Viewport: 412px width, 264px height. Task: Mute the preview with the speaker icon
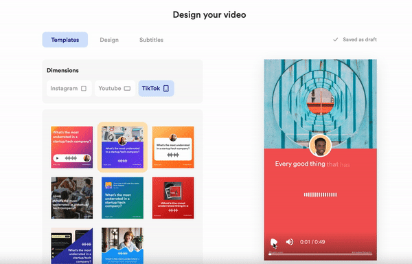(290, 242)
